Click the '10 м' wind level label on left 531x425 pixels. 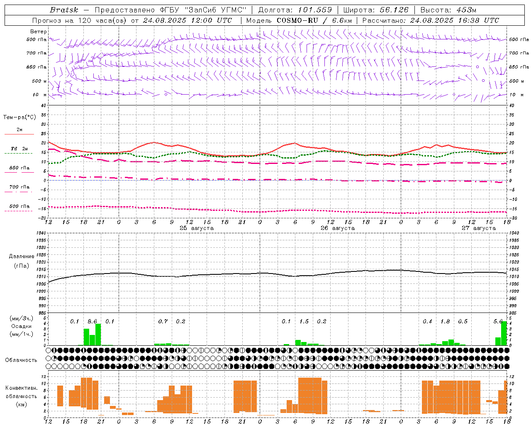pyautogui.click(x=40, y=95)
